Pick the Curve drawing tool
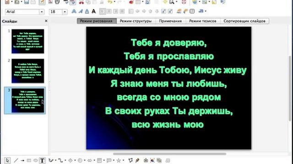The height and width of the screenshot is (164, 293). point(50,160)
